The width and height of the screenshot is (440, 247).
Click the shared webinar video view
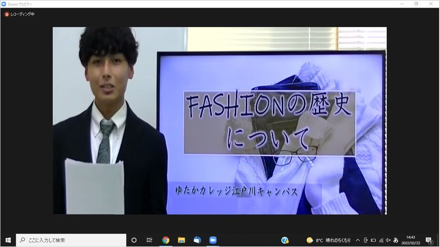click(x=220, y=121)
